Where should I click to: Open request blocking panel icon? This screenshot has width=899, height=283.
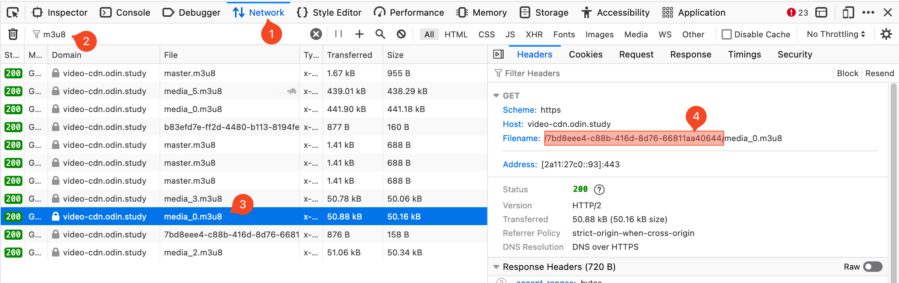click(401, 34)
